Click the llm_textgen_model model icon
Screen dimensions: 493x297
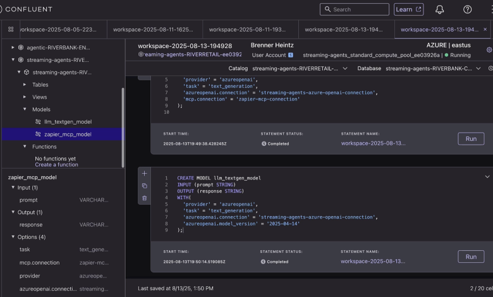pyautogui.click(x=38, y=121)
